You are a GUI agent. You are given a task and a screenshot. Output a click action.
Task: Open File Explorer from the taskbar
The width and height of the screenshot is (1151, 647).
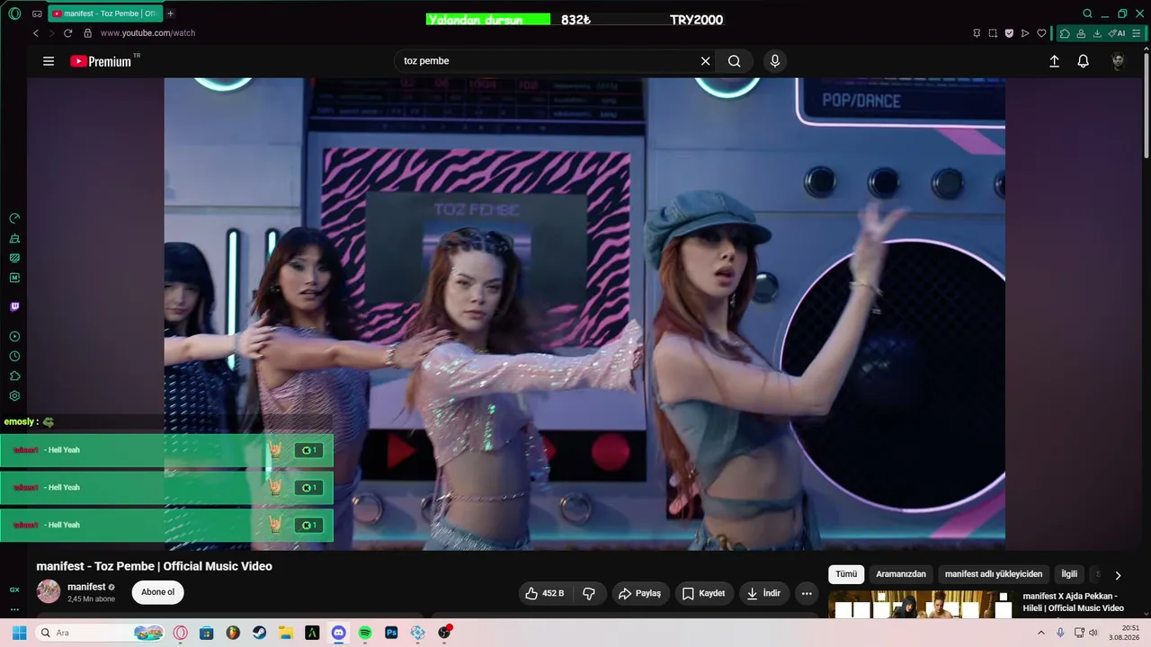pyautogui.click(x=285, y=633)
